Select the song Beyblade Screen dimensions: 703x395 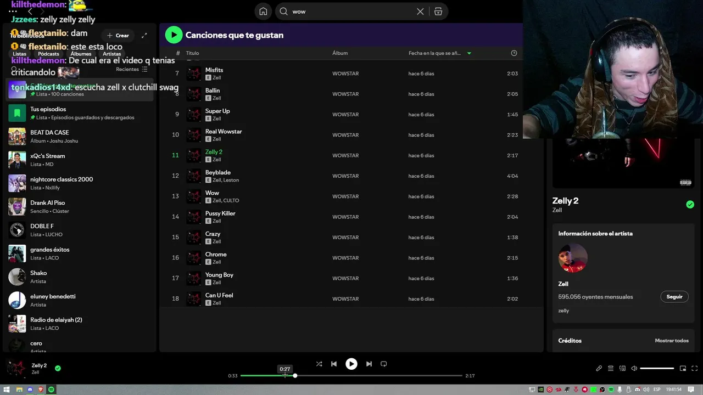click(x=218, y=172)
